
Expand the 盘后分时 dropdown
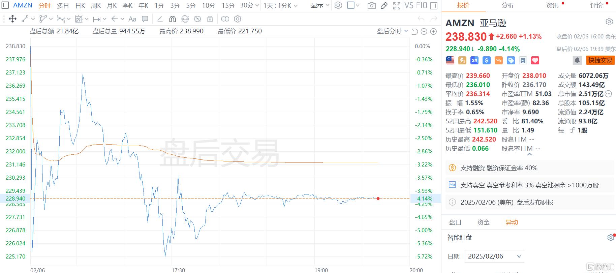click(392, 31)
